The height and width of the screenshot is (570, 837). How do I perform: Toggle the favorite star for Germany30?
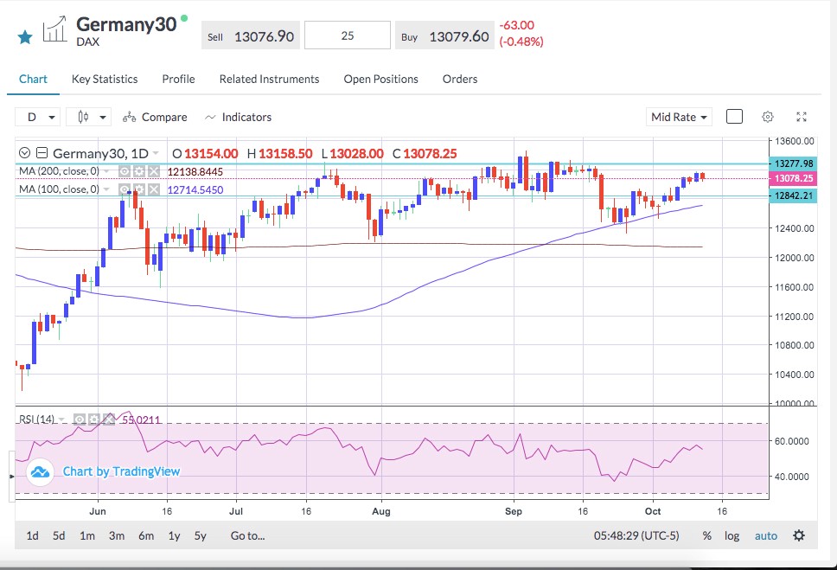pos(25,37)
